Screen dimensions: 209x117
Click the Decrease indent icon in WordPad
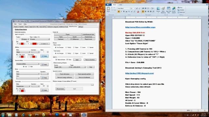(x=143, y=8)
